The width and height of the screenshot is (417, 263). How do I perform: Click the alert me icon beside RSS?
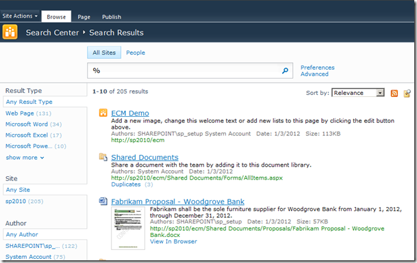click(x=407, y=93)
